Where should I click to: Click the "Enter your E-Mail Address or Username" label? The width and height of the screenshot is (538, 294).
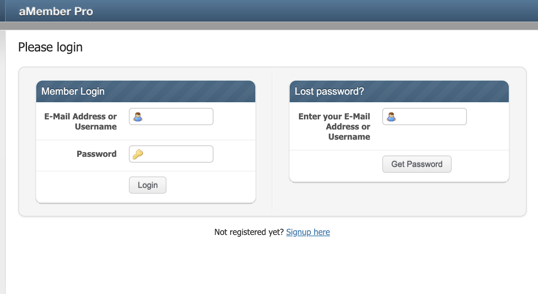click(x=334, y=126)
